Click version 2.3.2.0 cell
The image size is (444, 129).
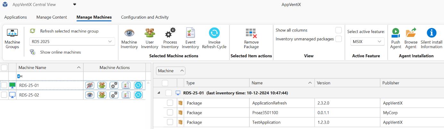coord(347,103)
